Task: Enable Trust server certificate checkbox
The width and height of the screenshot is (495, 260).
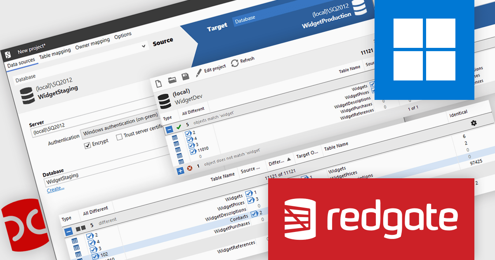Action: [119, 137]
